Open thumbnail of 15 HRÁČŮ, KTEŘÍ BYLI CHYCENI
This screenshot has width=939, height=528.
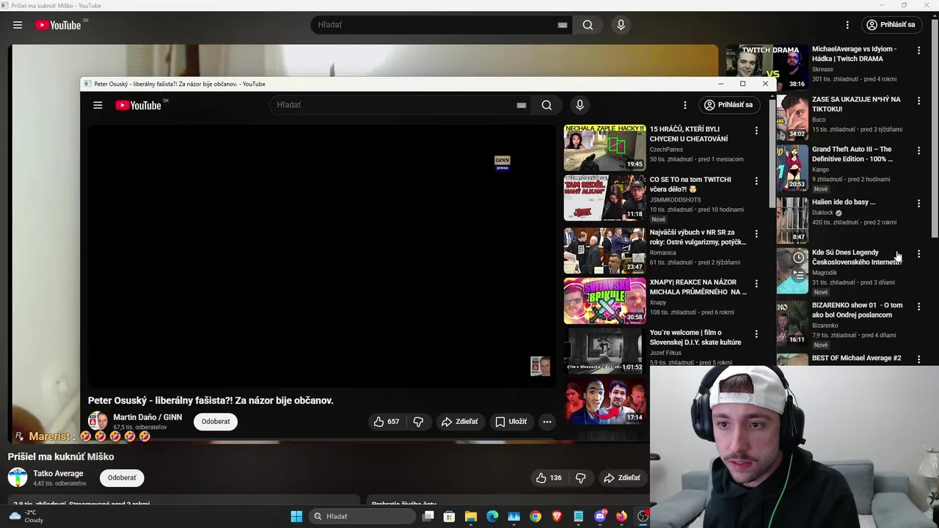pos(604,147)
